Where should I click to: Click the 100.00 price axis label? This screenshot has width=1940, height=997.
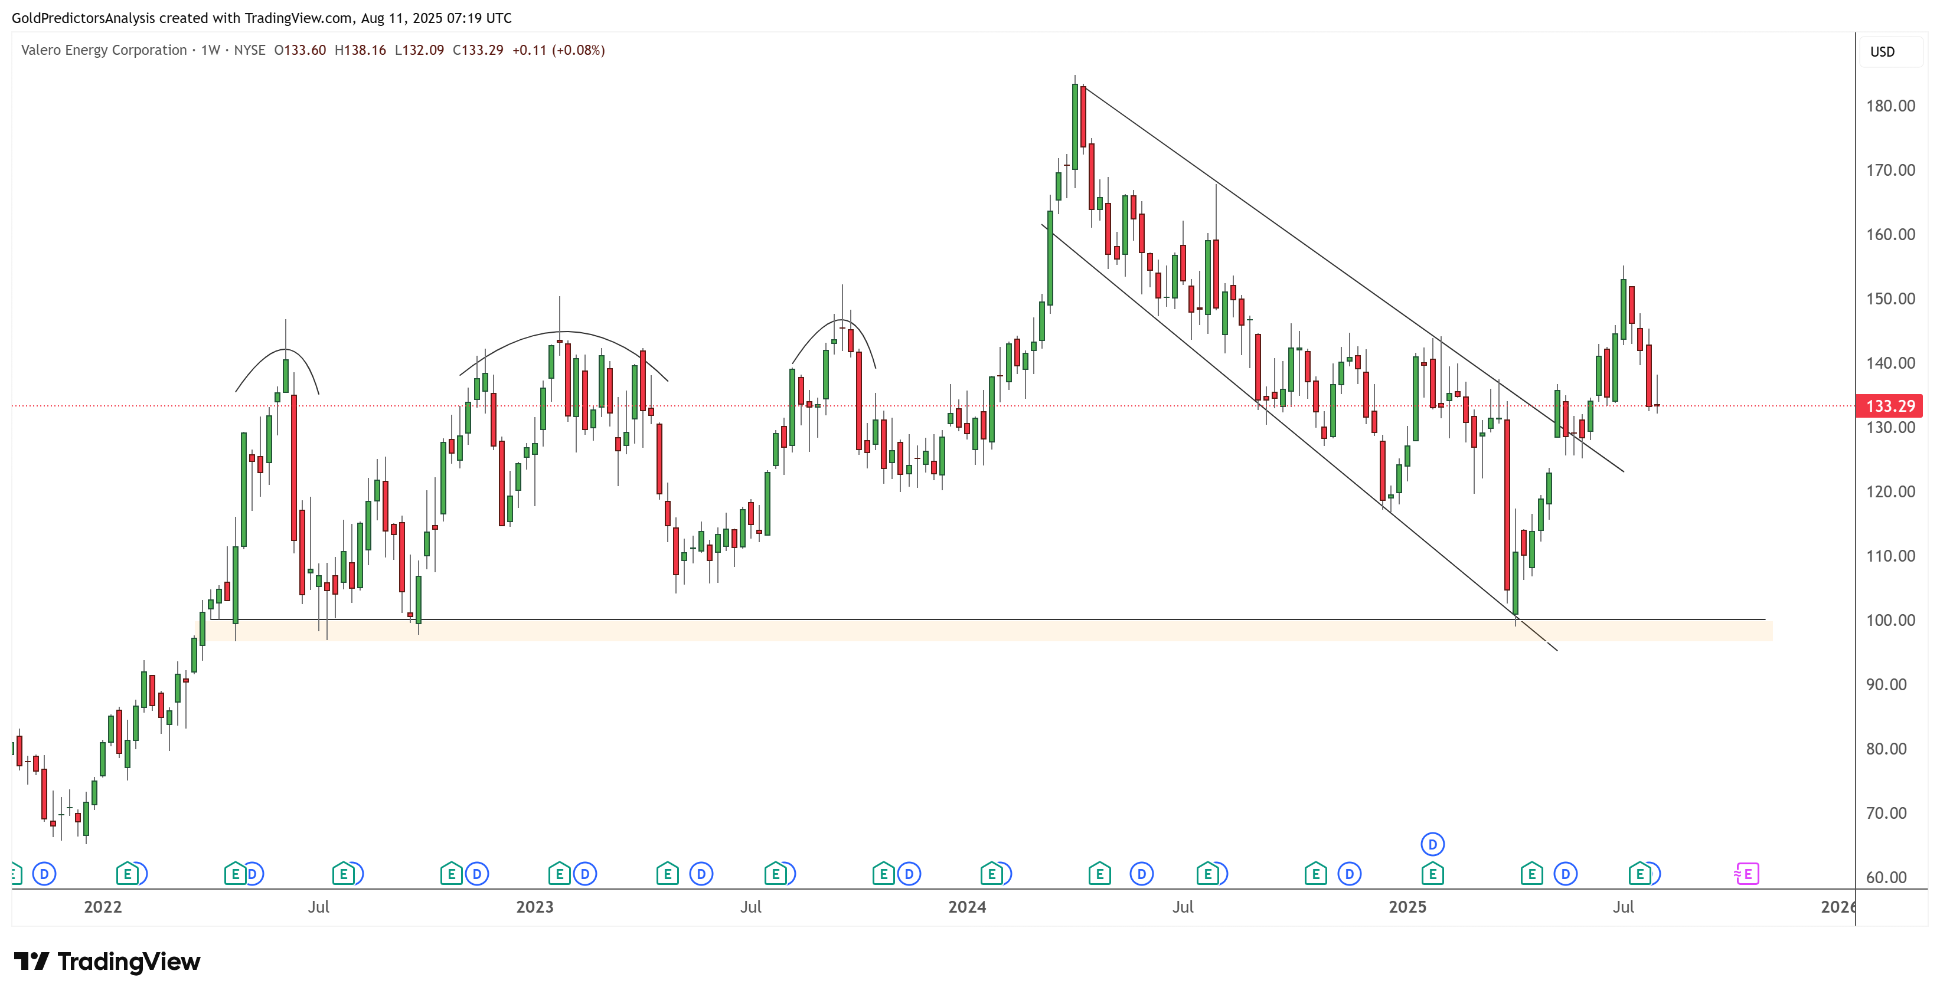click(1890, 620)
